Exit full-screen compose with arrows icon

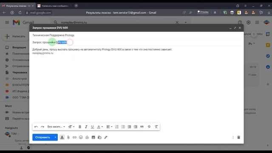click(235, 28)
